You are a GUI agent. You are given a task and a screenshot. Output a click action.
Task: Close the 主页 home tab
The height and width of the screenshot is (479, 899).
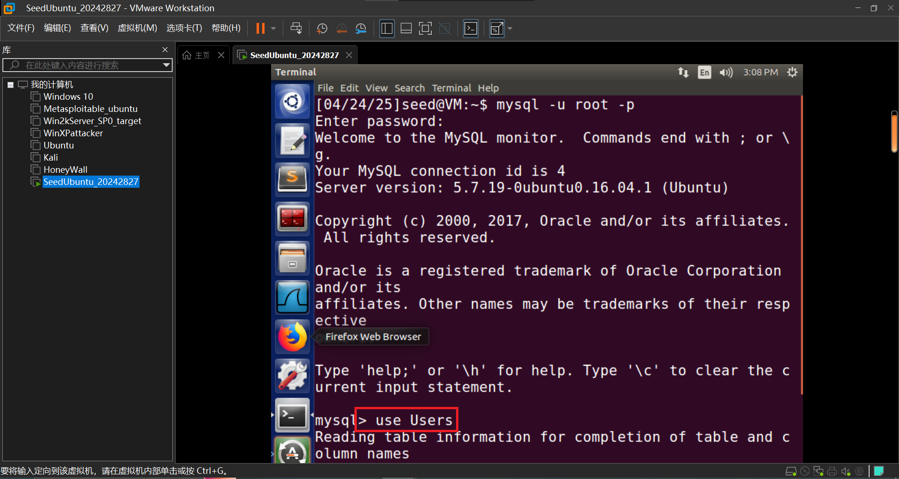221,55
